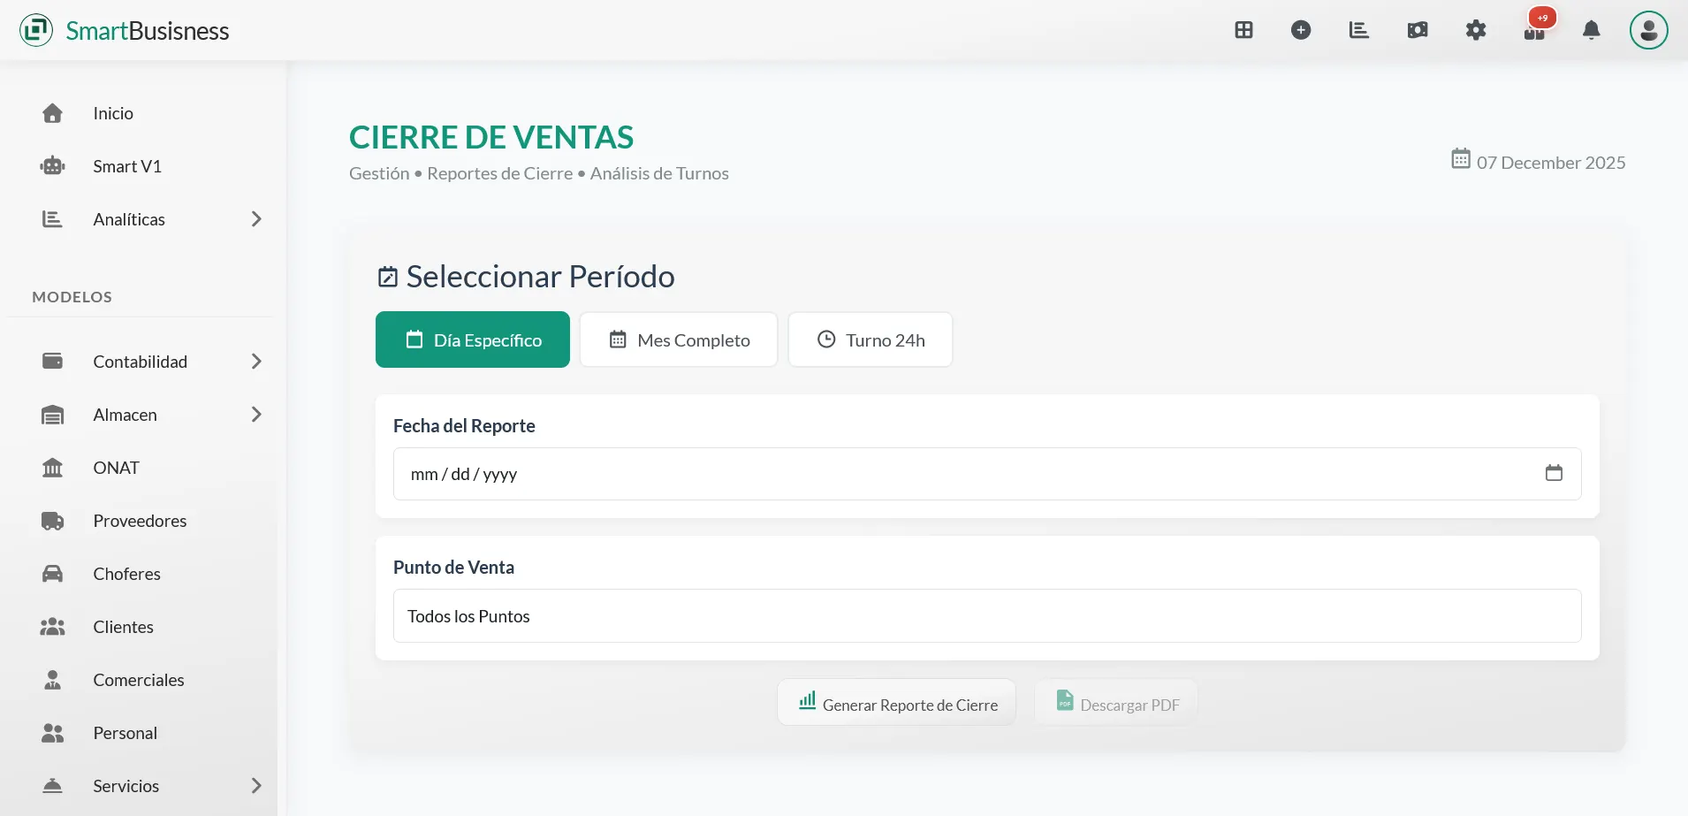Select the Turno 24h period tab
The height and width of the screenshot is (816, 1688).
[x=871, y=339]
